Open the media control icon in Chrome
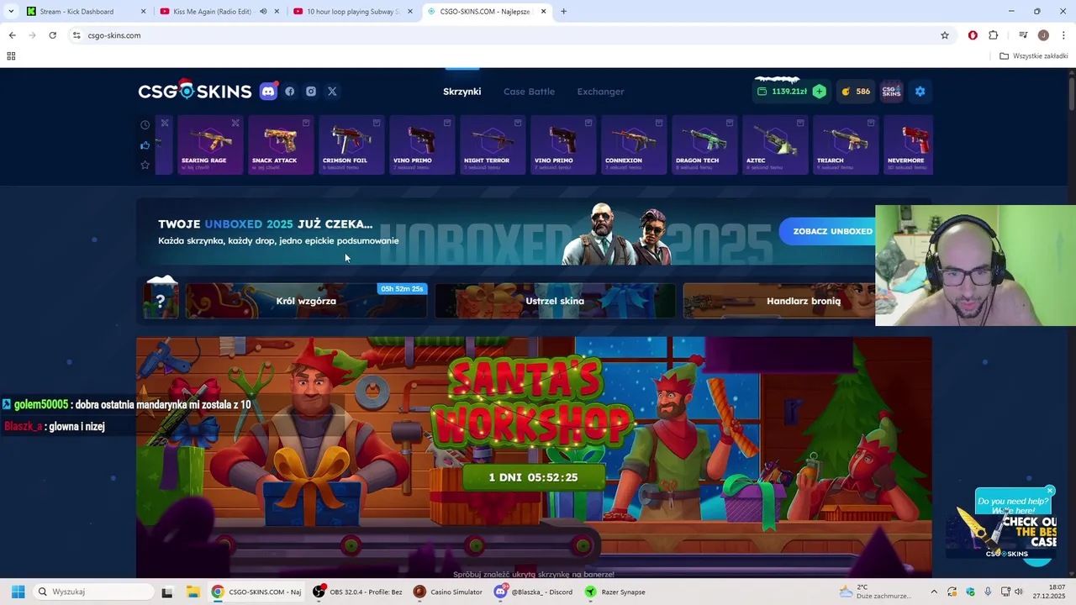 (1023, 35)
